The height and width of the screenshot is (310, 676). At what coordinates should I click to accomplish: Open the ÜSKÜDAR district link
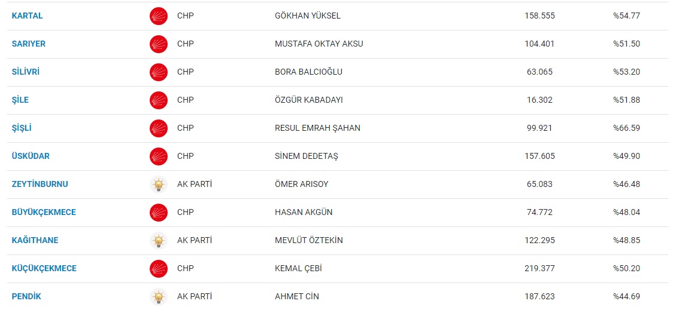pos(31,156)
